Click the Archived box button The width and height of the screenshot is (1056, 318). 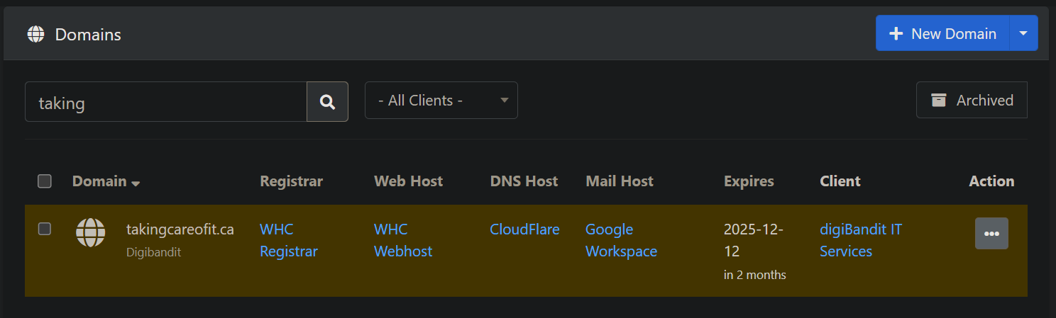972,101
